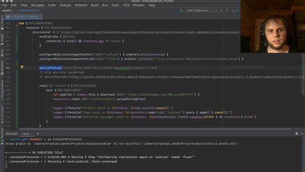Image resolution: width=305 pixels, height=172 pixels.
Task: Open the Analyze menu
Action: [x=65, y=5]
